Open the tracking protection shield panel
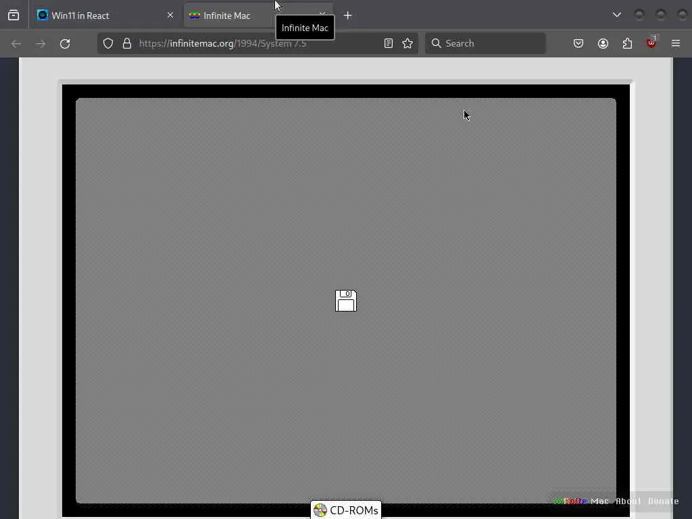This screenshot has height=519, width=692. [108, 43]
